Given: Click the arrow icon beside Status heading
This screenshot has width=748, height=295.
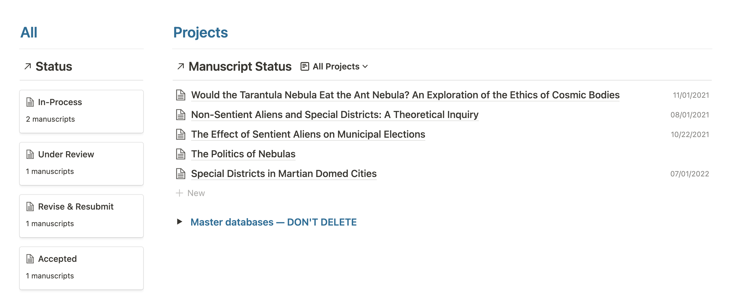Looking at the screenshot, I should point(28,66).
